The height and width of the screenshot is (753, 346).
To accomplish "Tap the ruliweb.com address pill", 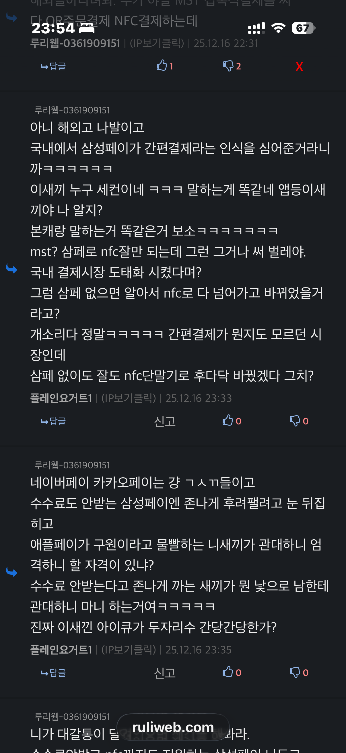I will tap(173, 727).
